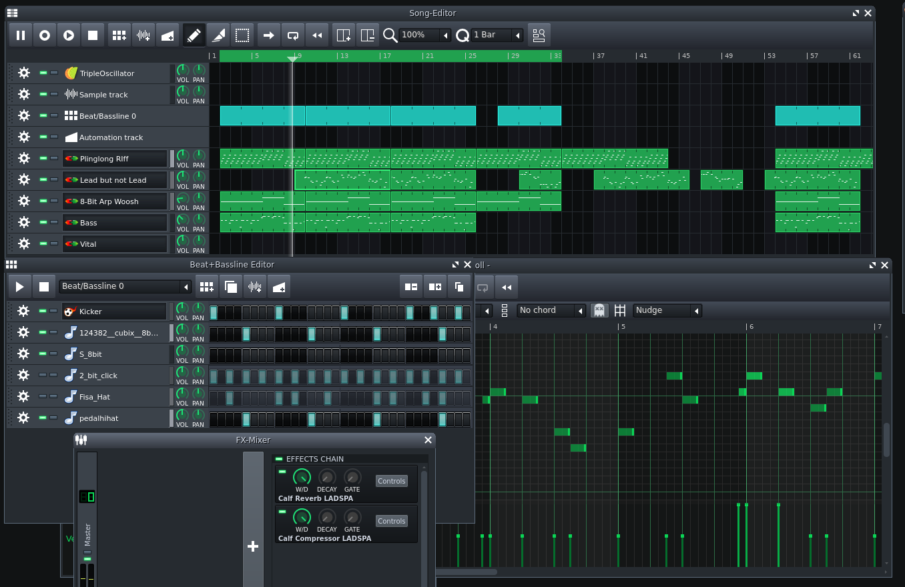This screenshot has width=905, height=587.
Task: Open the Beat+Bassline Editor window menu icon
Action: tap(11, 265)
